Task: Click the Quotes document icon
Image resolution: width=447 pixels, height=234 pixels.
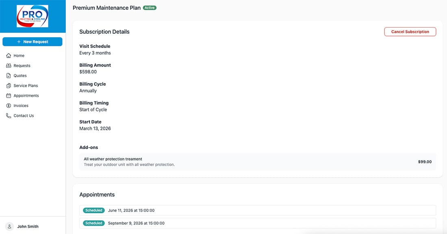Action: [x=9, y=75]
